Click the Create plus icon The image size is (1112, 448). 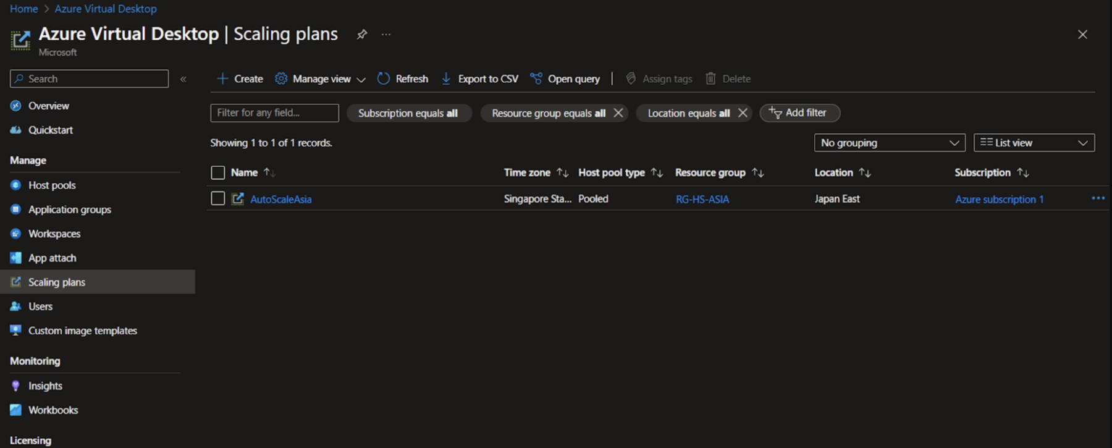[222, 78]
